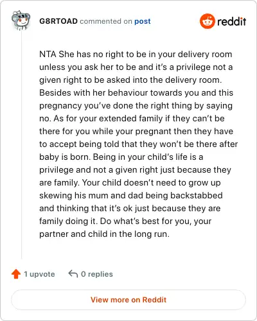The image size is (257, 321).
Task: Click the comment's first line starting "NTA She"
Action: (x=136, y=54)
